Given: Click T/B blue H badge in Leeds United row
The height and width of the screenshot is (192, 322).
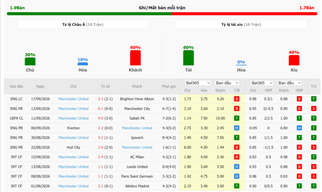Looking at the screenshot, I should (x=237, y=167).
